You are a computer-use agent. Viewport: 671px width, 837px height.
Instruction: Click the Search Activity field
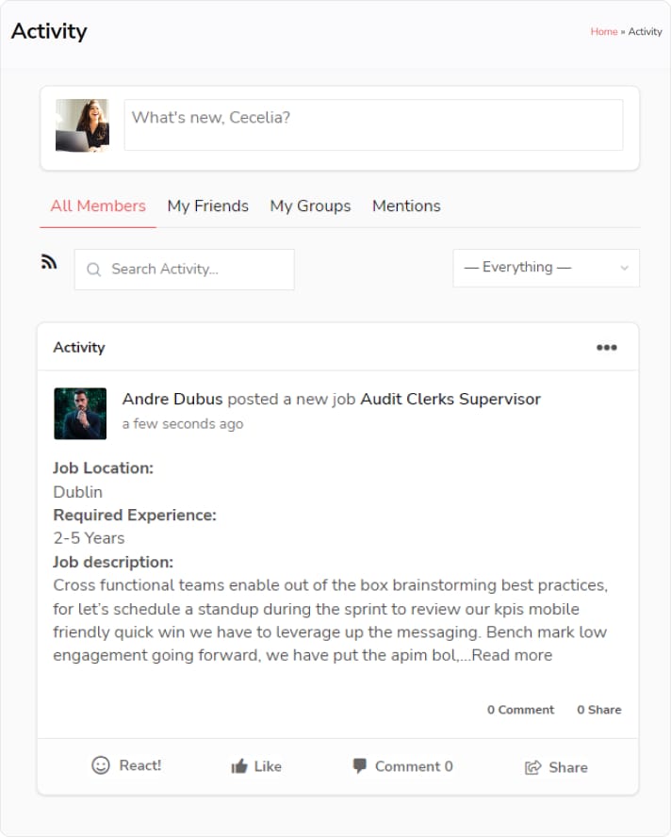(196, 270)
